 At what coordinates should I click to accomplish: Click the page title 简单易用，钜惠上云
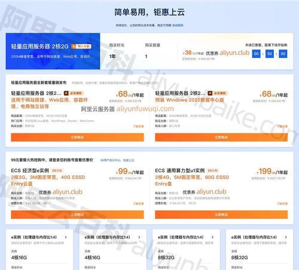click(149, 12)
